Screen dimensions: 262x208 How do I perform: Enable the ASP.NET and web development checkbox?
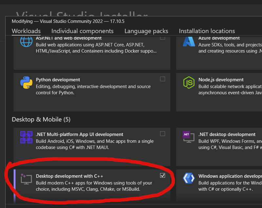(x=162, y=38)
